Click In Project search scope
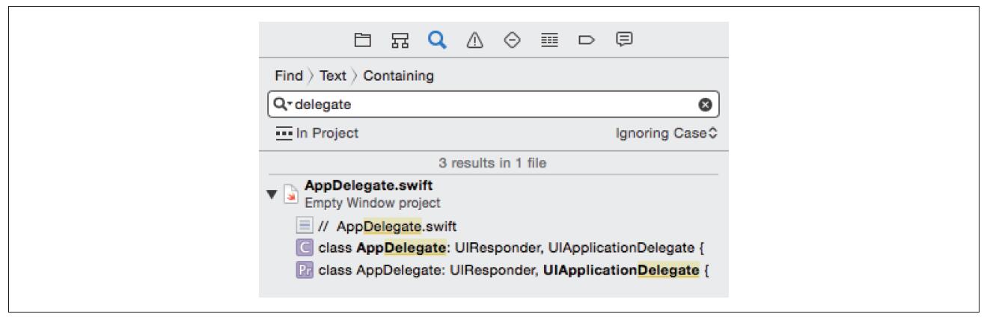The width and height of the screenshot is (984, 317). pos(317,133)
